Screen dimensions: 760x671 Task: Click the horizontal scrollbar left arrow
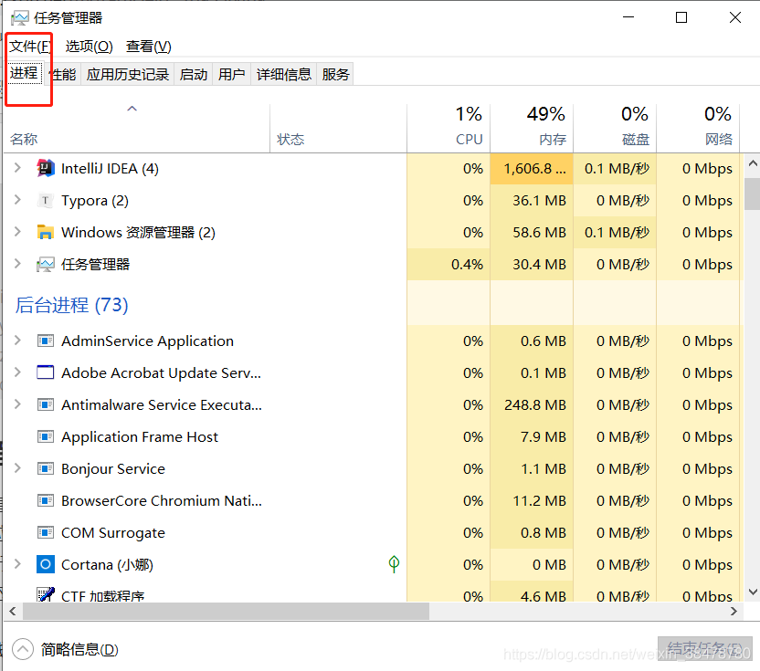click(13, 612)
